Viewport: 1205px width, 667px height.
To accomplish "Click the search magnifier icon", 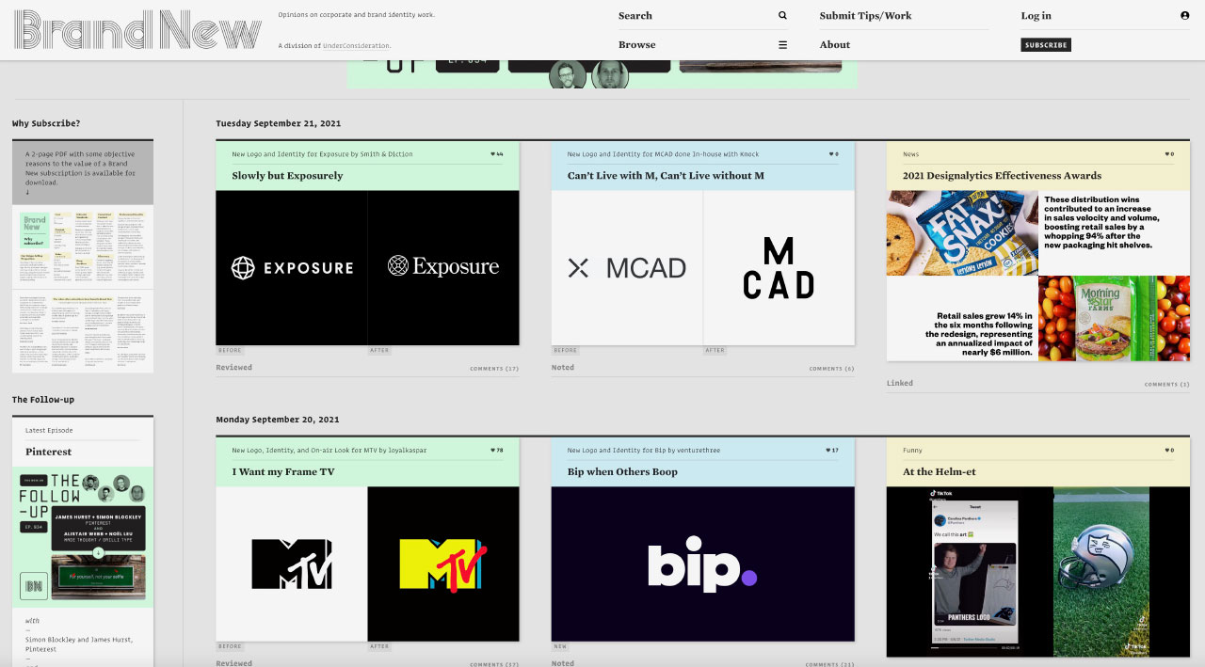I will click(x=782, y=16).
